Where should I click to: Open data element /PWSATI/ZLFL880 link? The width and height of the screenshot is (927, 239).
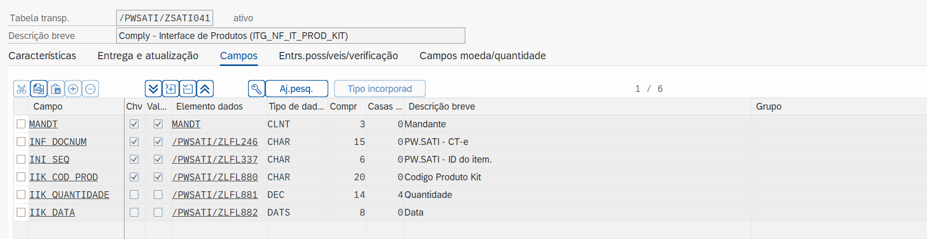click(x=215, y=177)
